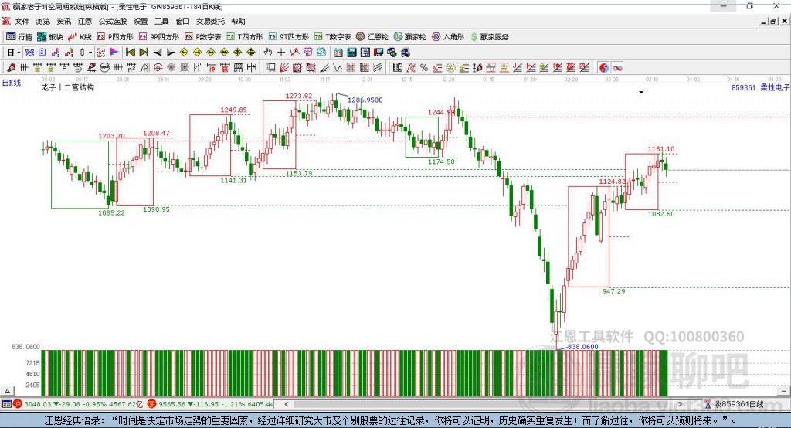The width and height of the screenshot is (791, 428).
Task: Jump to first bar icon
Action: [130, 53]
